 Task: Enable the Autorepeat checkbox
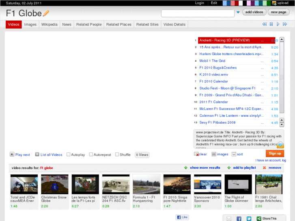[91, 154]
